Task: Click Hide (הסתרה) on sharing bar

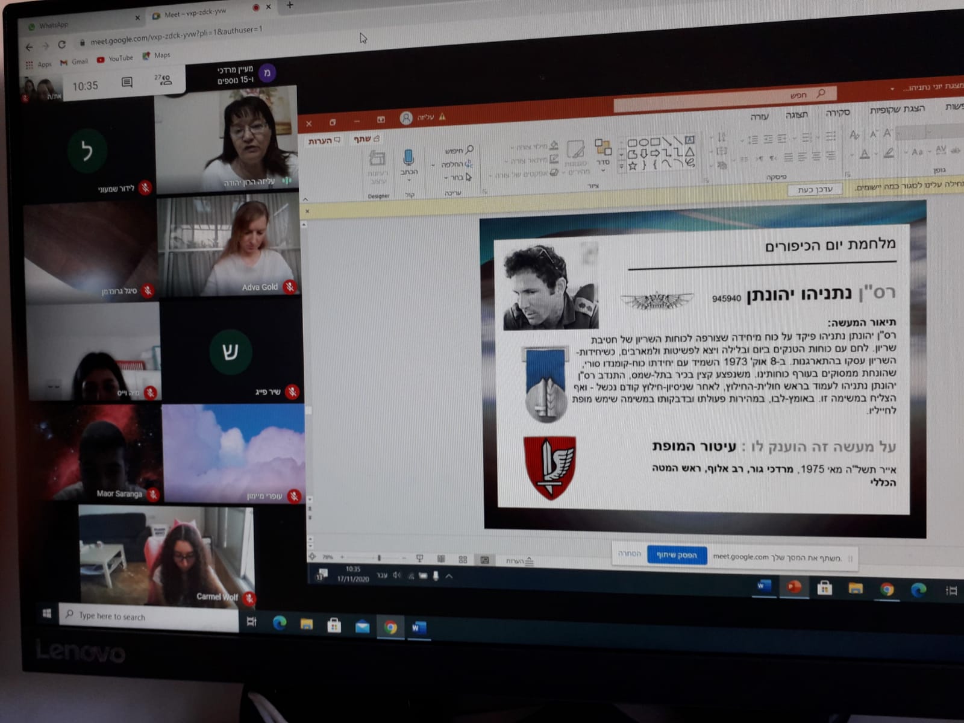Action: coord(630,553)
